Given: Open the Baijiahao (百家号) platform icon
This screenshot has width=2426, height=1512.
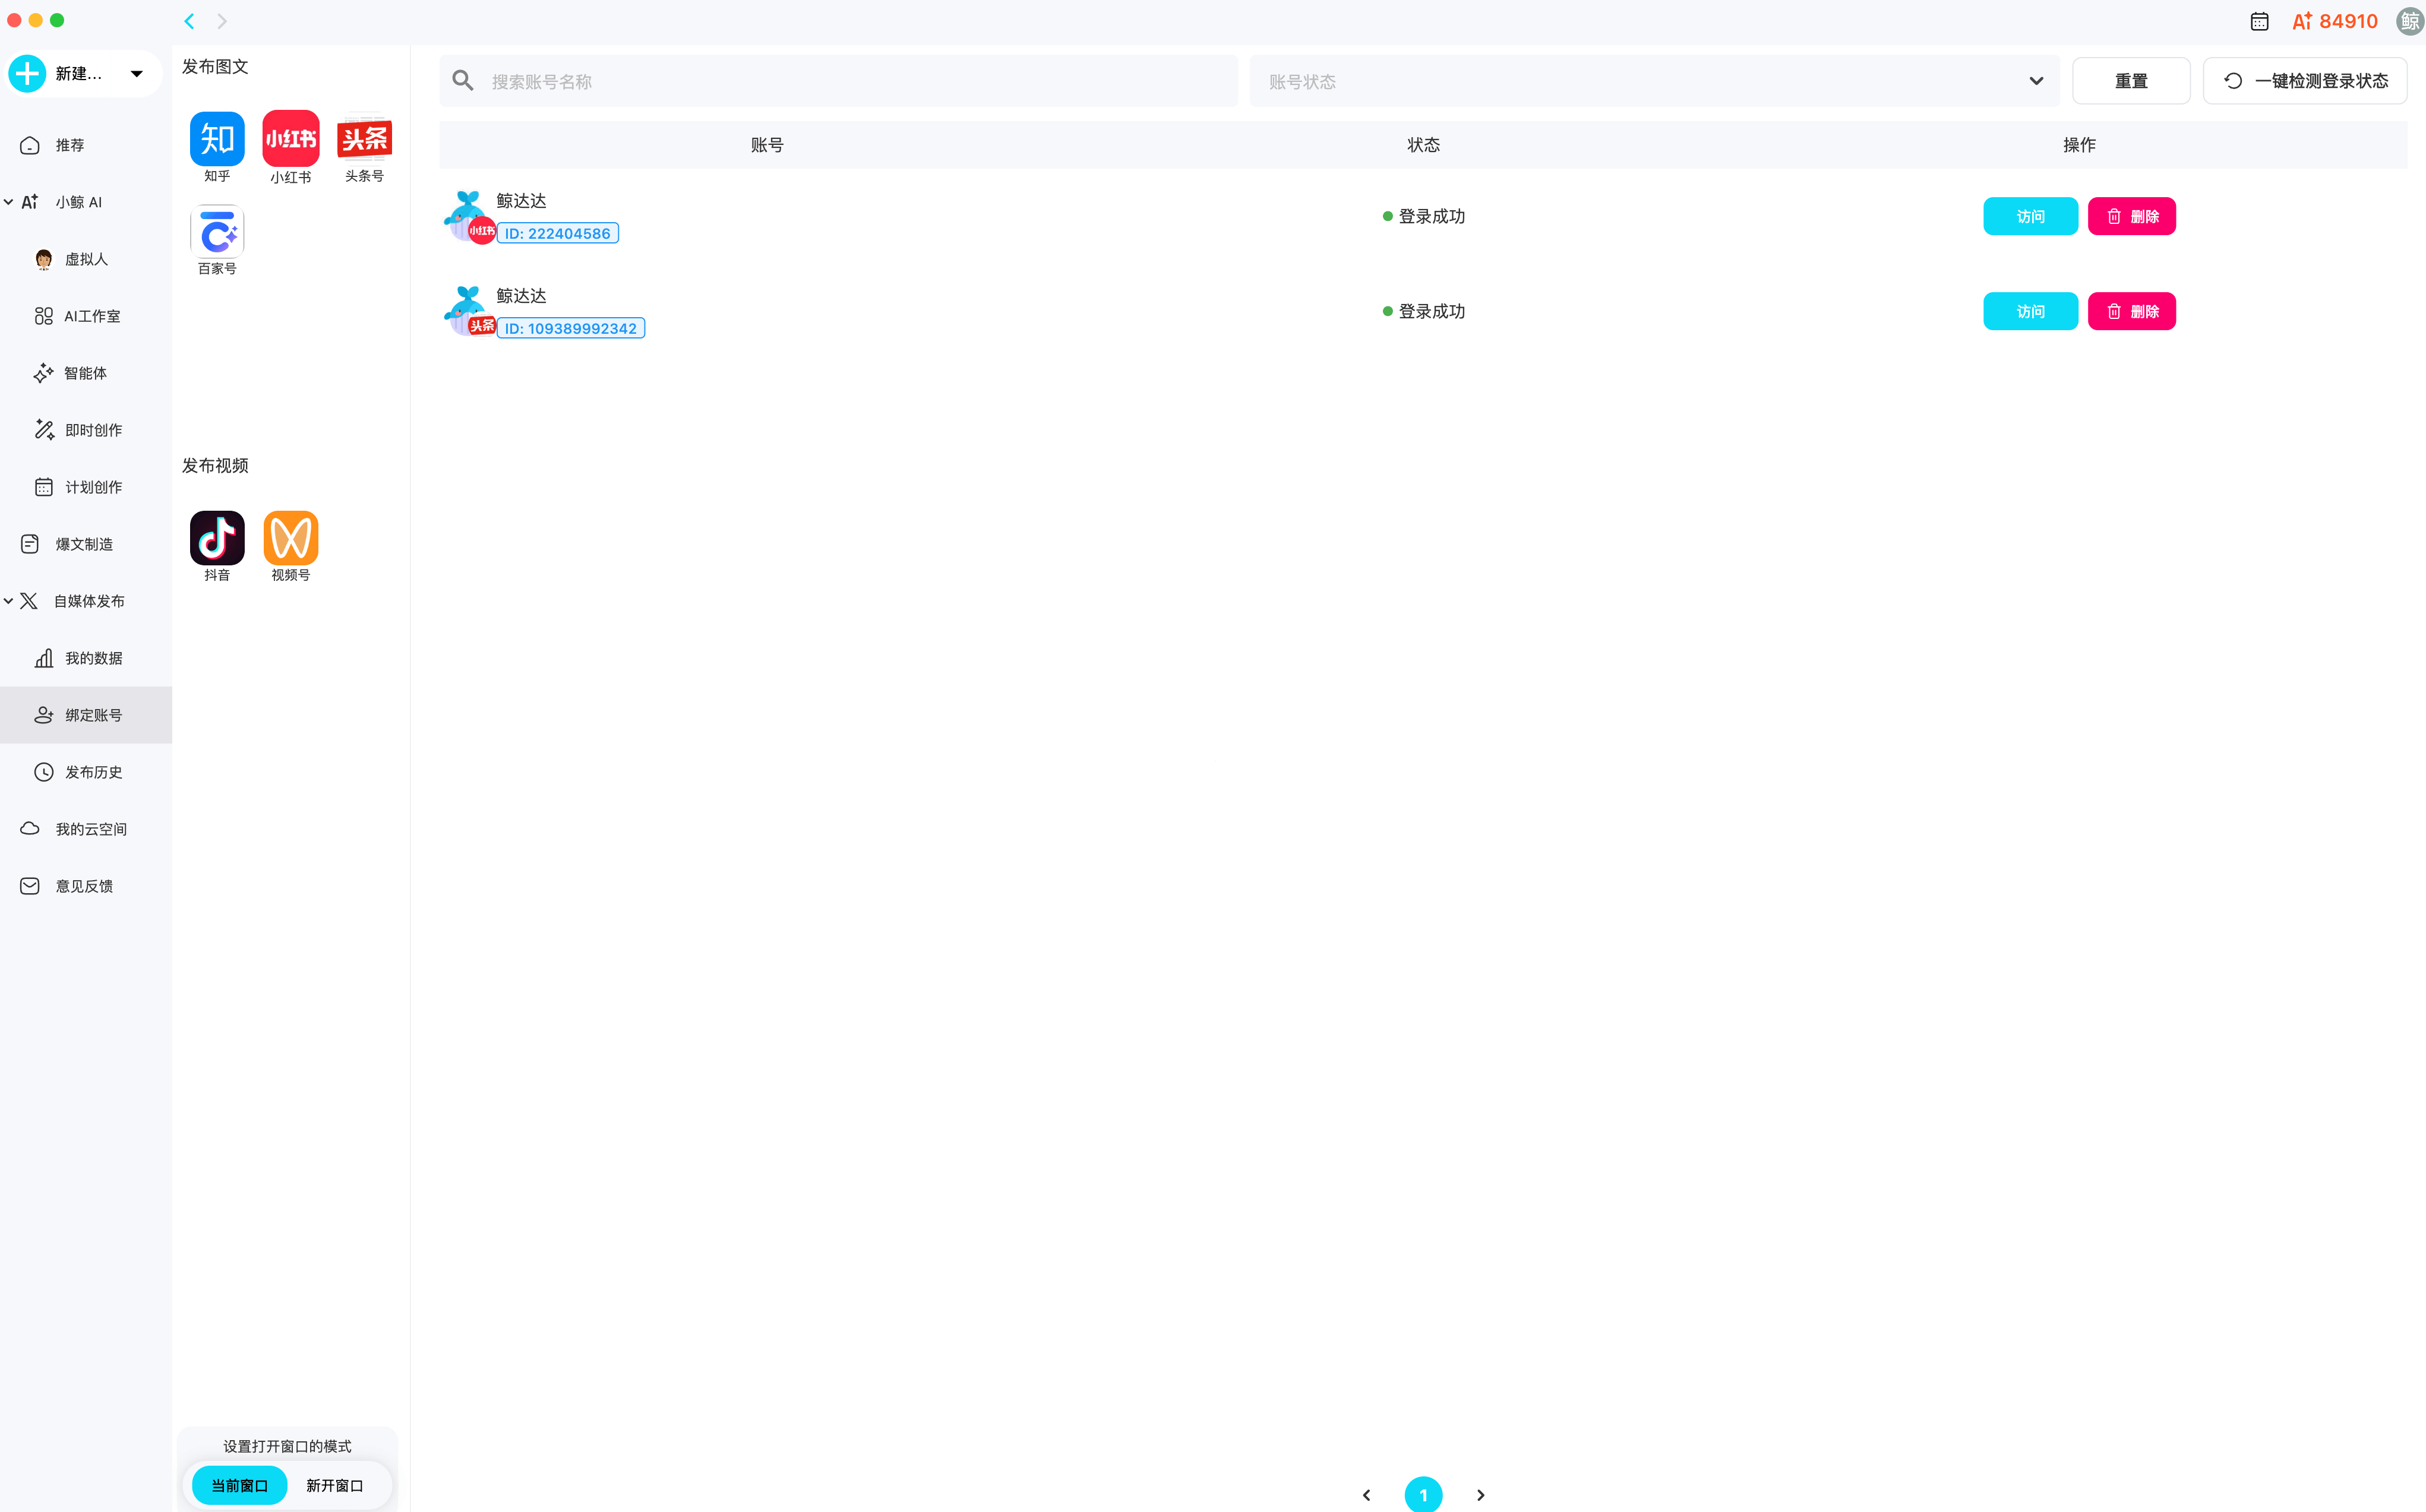Looking at the screenshot, I should 217,232.
